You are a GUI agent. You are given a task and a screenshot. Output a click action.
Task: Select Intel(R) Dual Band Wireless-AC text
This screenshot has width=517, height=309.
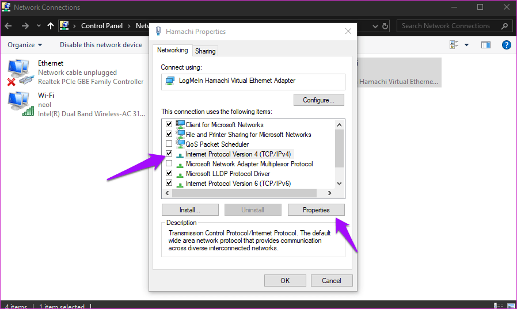pyautogui.click(x=92, y=114)
